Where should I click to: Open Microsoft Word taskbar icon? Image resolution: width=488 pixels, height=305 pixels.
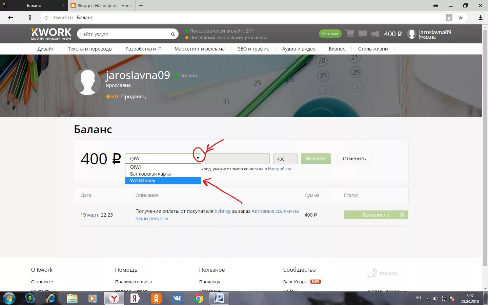click(219, 299)
